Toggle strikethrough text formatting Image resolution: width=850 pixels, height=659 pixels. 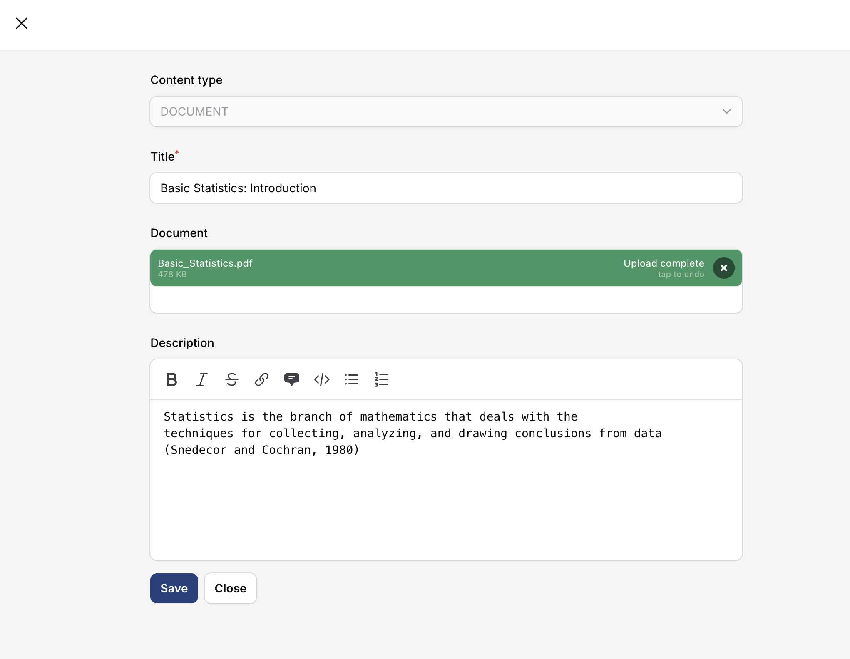click(x=232, y=379)
